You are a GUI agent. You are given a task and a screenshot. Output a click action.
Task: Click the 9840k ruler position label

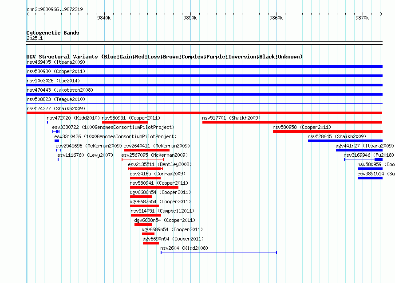[x=104, y=18]
